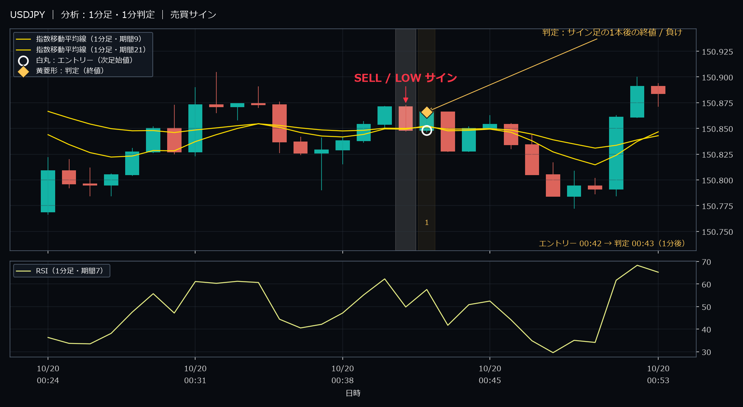743x407 pixels.
Task: Click the USDJPY symbol title
Action: [x=28, y=15]
